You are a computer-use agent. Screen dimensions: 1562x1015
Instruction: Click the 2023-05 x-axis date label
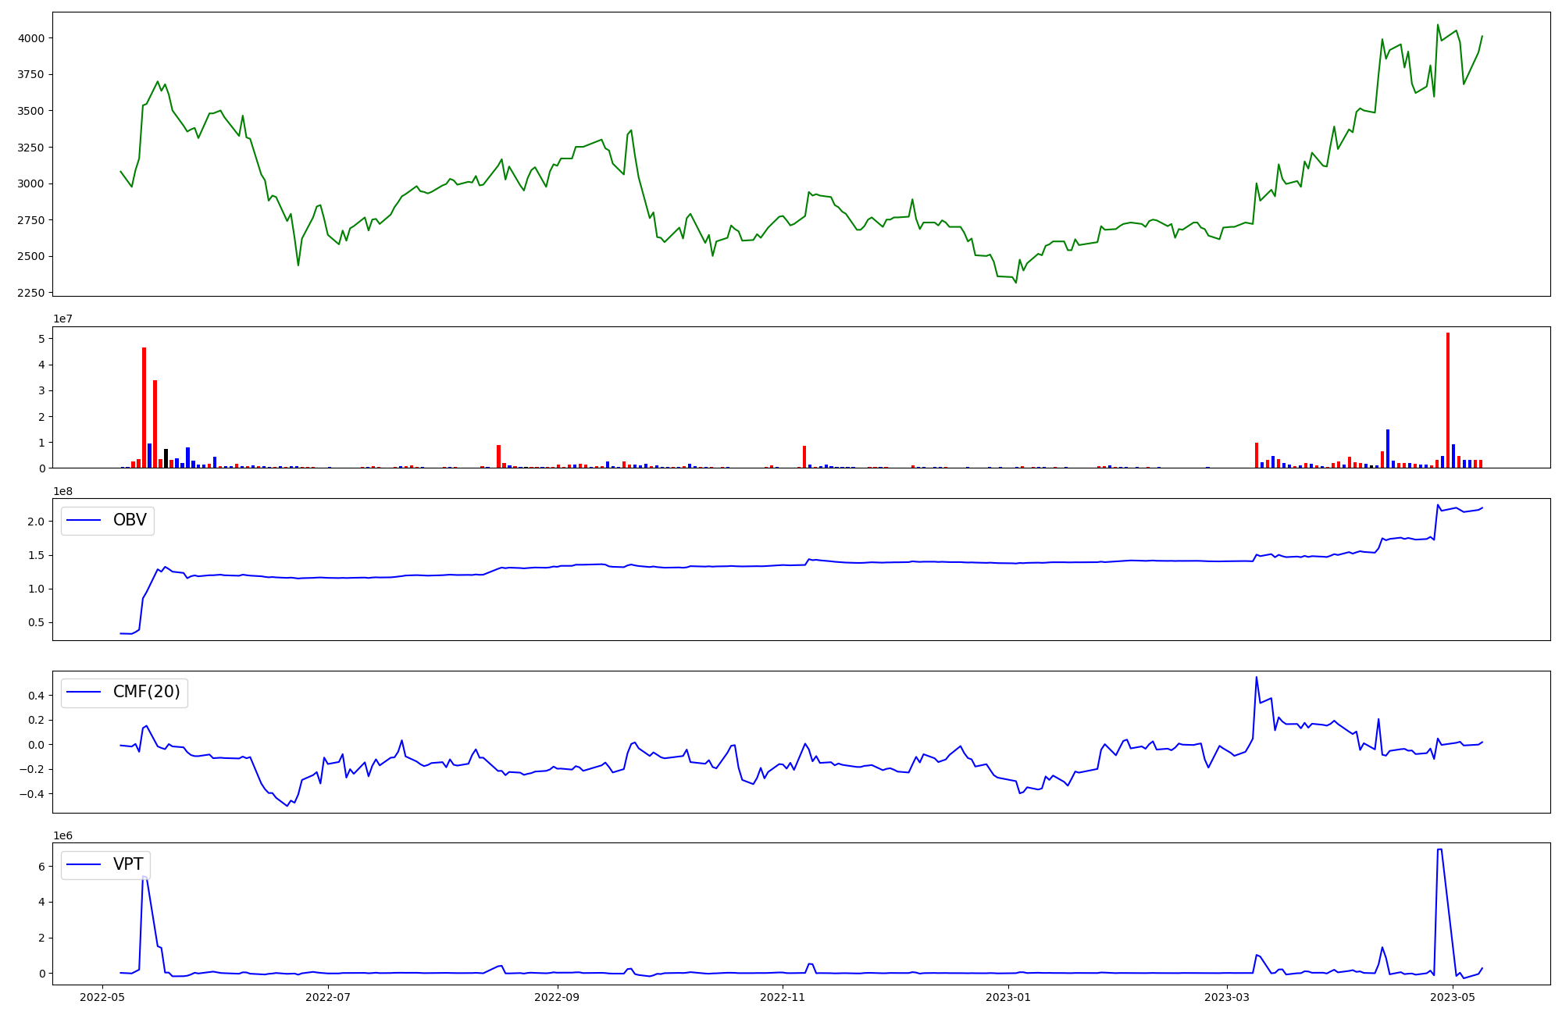tap(1453, 997)
